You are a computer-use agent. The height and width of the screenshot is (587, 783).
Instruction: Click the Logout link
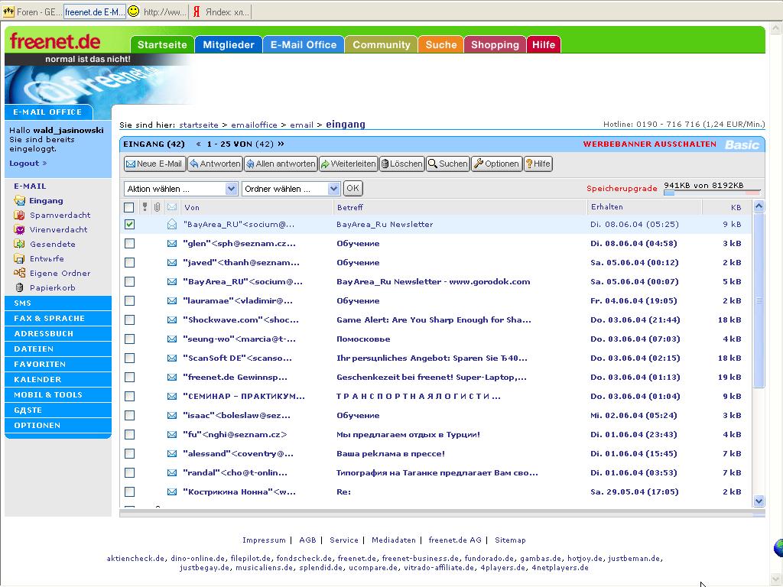coord(28,164)
